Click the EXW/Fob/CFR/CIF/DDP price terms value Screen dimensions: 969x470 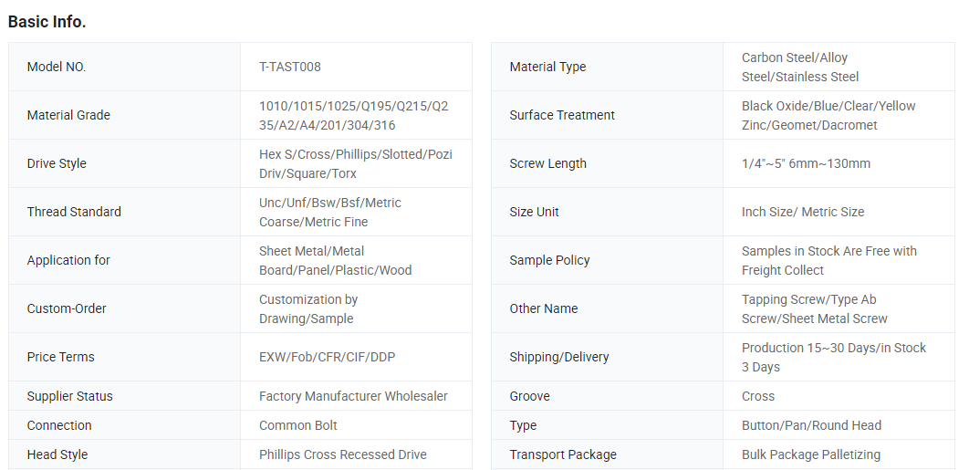[x=327, y=357]
